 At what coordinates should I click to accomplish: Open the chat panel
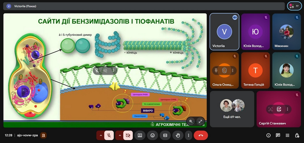(x=278, y=135)
